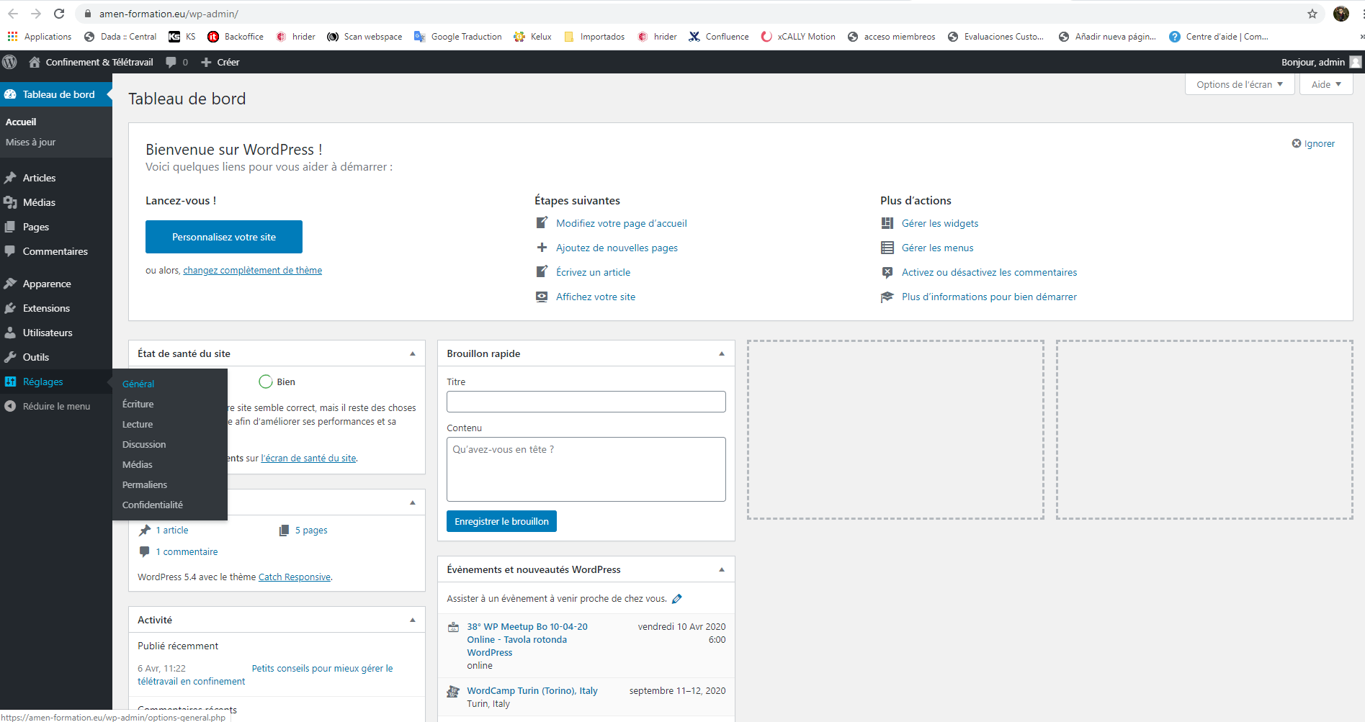This screenshot has width=1365, height=722.
Task: Collapse the Activité panel
Action: [x=413, y=620]
